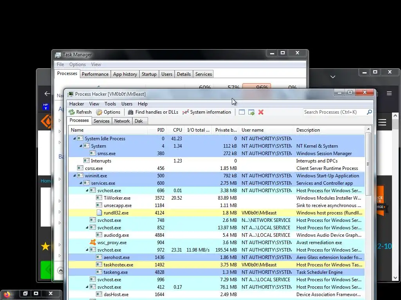Select the aerohost.exe process row

tap(216, 257)
